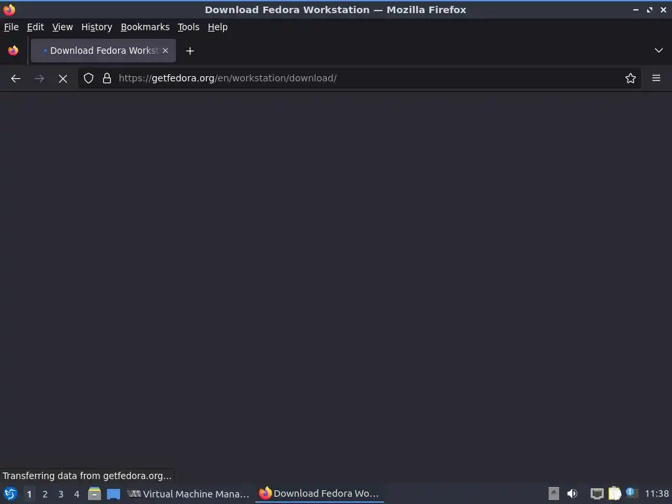Open removable media eject tray icon
The width and height of the screenshot is (672, 504).
[554, 493]
